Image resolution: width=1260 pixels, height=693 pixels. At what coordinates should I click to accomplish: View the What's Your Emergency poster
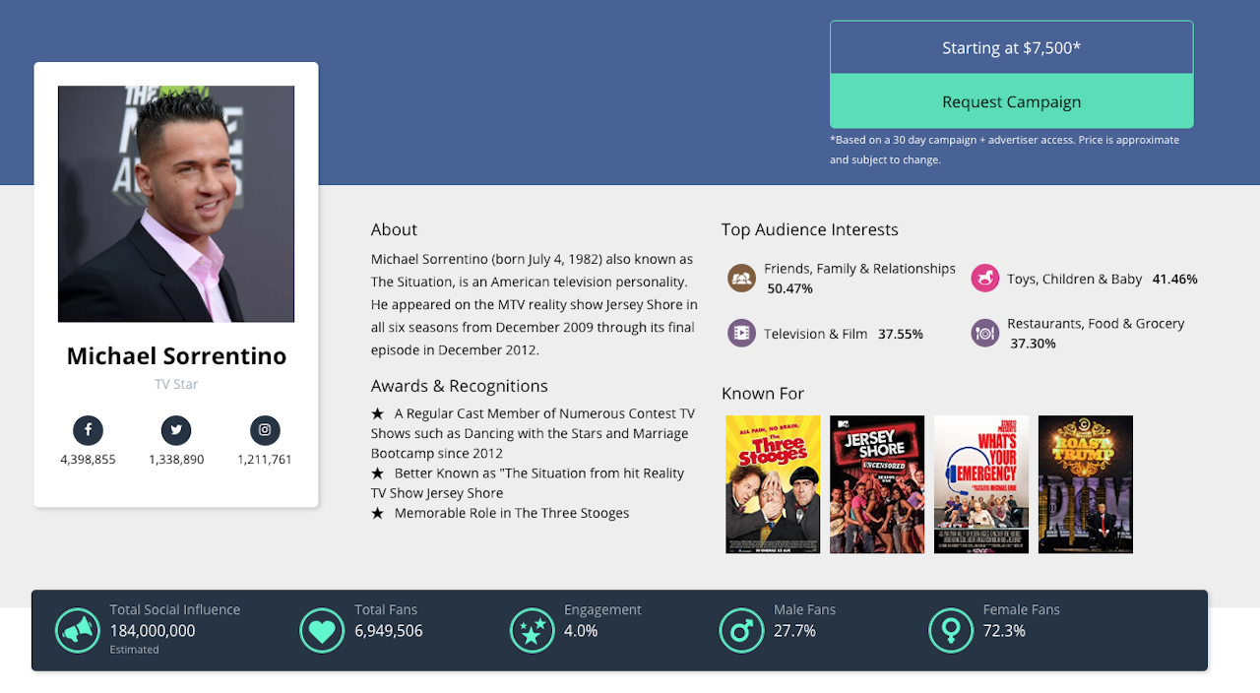(x=981, y=484)
